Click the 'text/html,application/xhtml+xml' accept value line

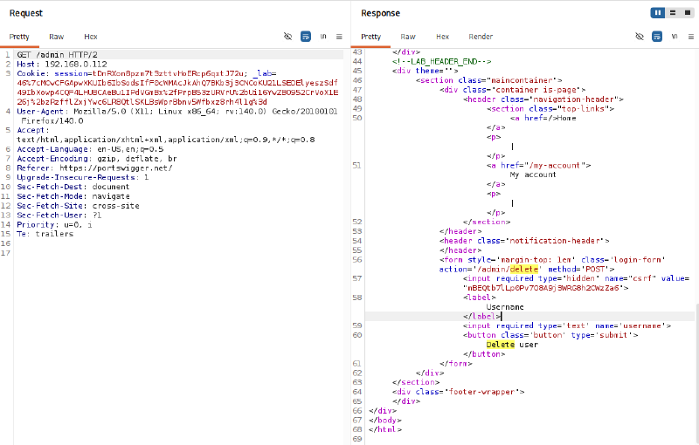tap(166, 140)
